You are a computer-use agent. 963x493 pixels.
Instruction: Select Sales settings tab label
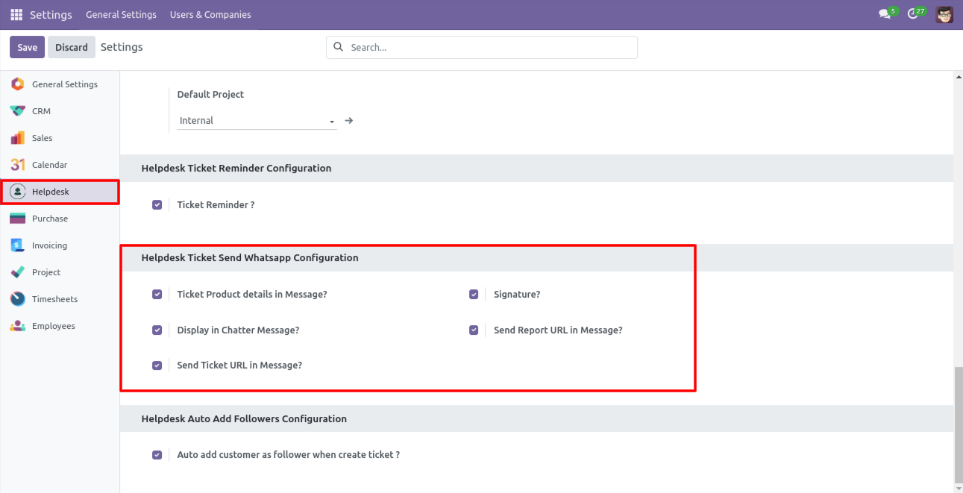tap(42, 138)
